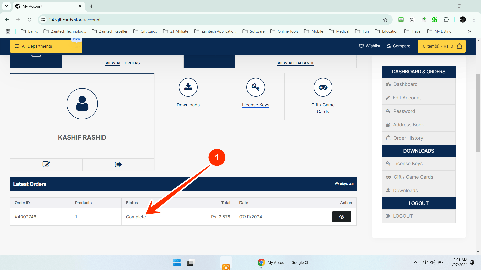The image size is (481, 270).
Task: Click Compare in the header
Action: pos(398,46)
